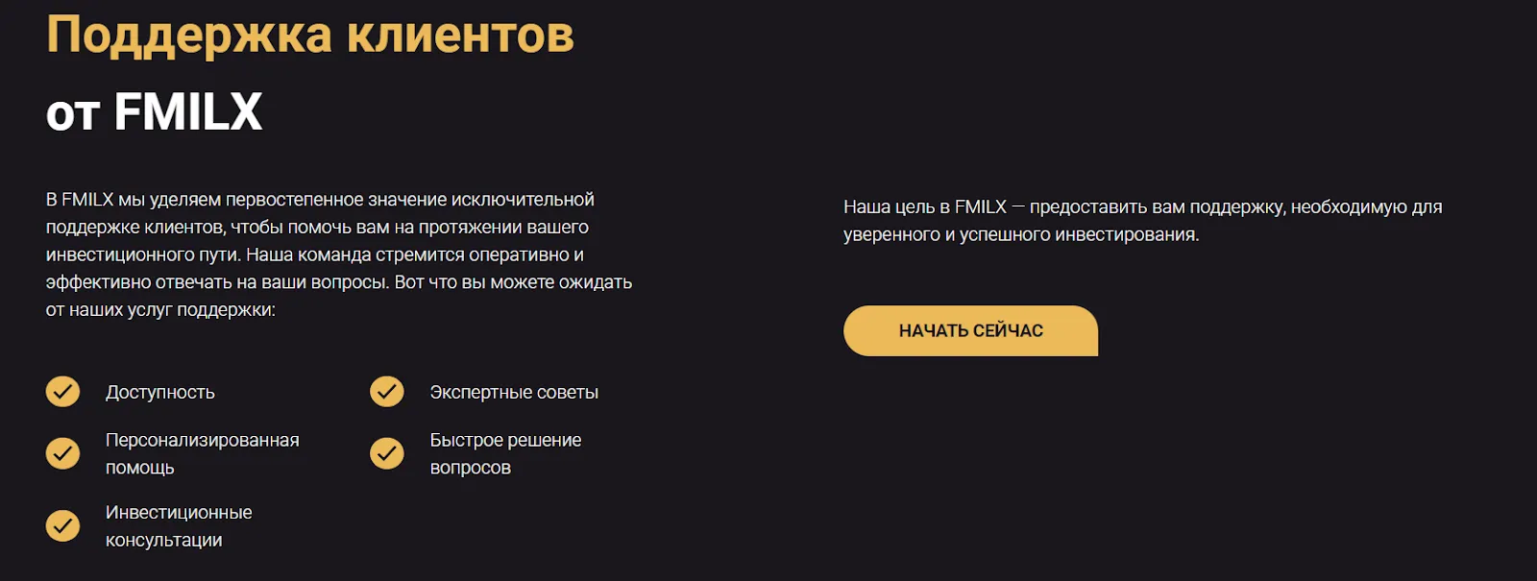1537x581 pixels.
Task: Click the checkmark icon beside Доступность
Action: tap(62, 391)
